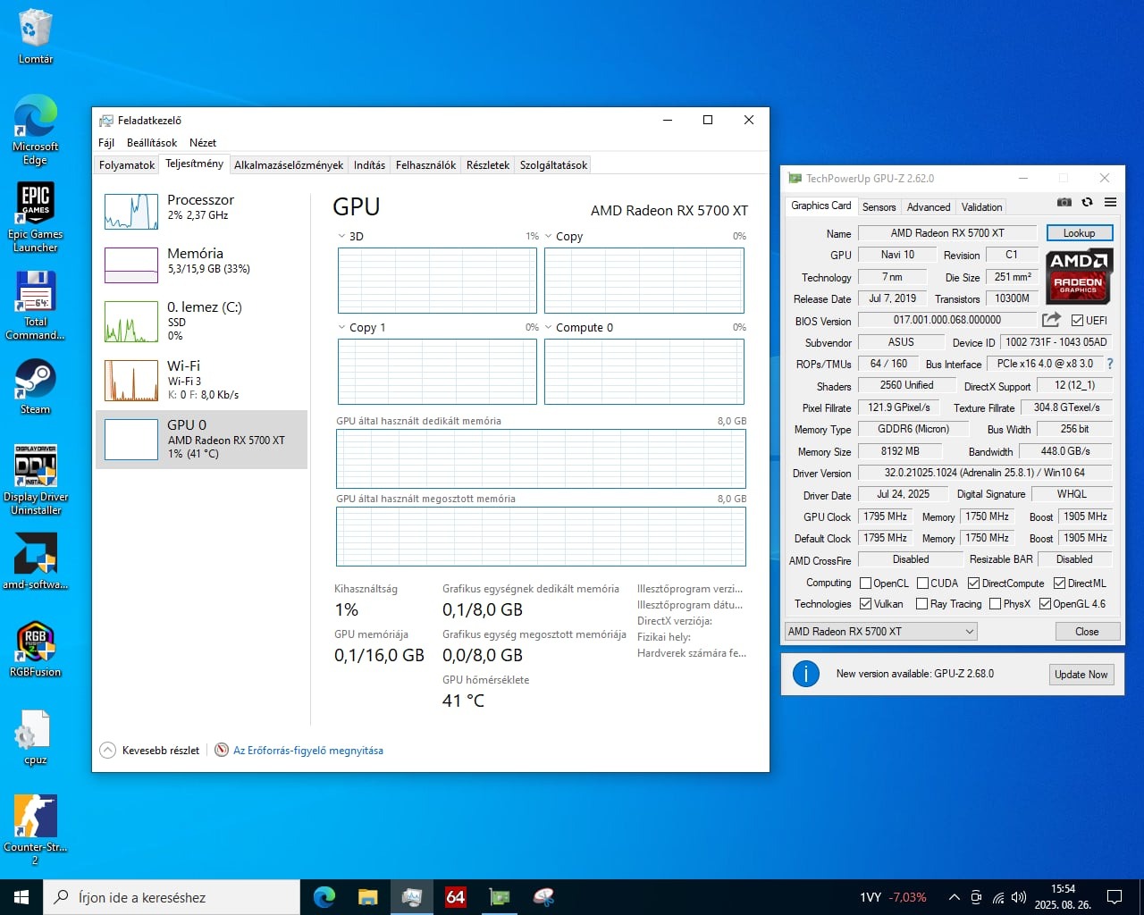The width and height of the screenshot is (1144, 915).
Task: Select the Processzor performance item
Action: click(201, 212)
